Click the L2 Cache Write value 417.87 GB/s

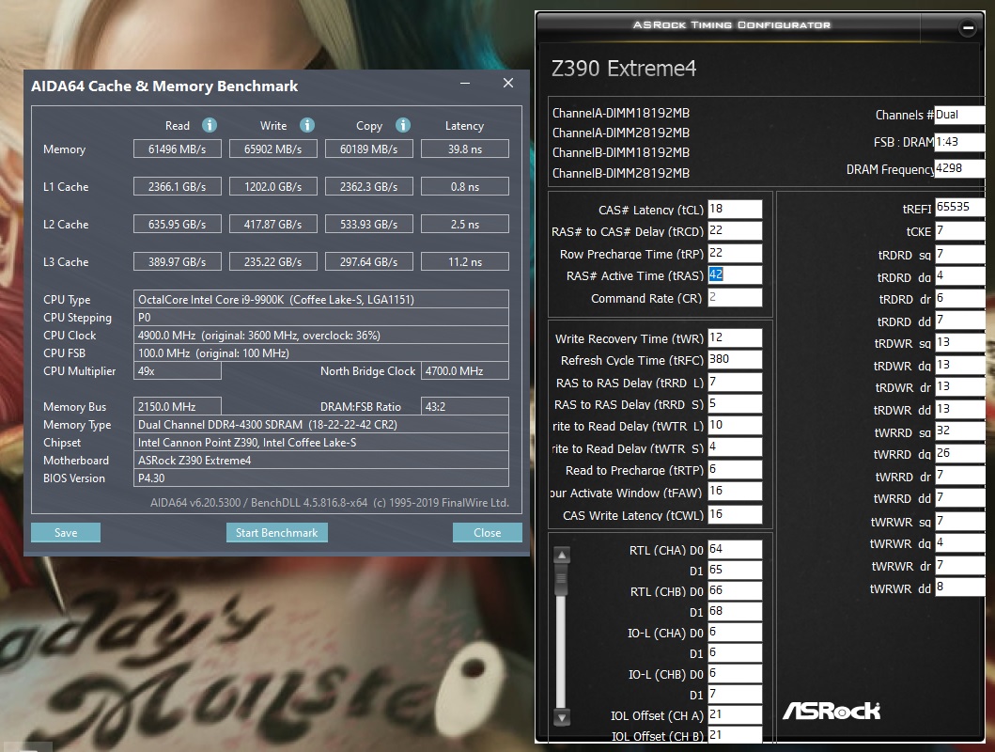[272, 224]
